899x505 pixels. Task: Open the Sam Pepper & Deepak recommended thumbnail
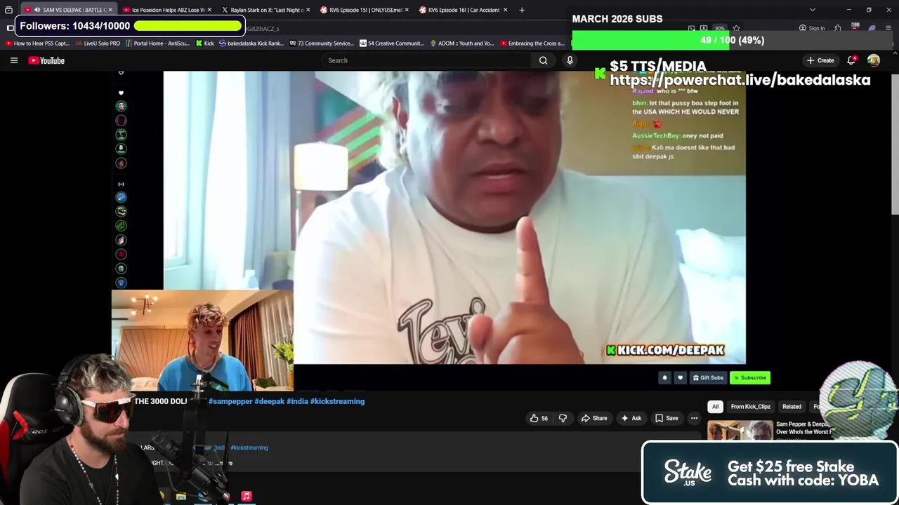[x=740, y=430]
